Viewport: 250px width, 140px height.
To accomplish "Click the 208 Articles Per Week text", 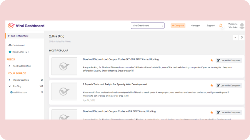I will coord(60,42).
